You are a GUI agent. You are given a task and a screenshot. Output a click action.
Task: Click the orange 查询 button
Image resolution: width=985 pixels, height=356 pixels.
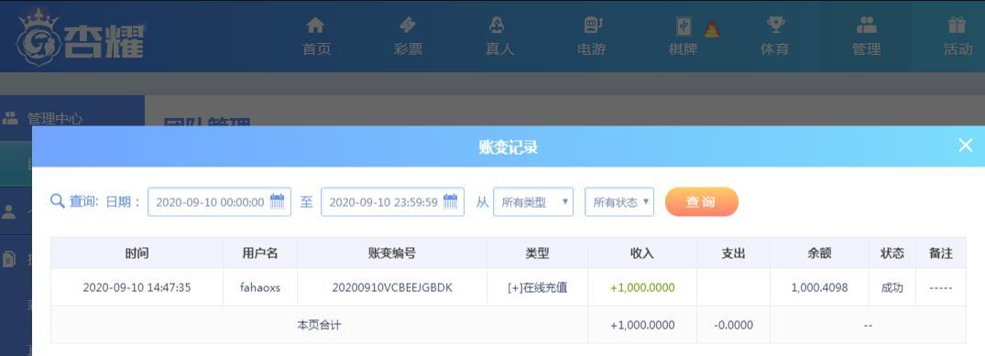click(701, 202)
